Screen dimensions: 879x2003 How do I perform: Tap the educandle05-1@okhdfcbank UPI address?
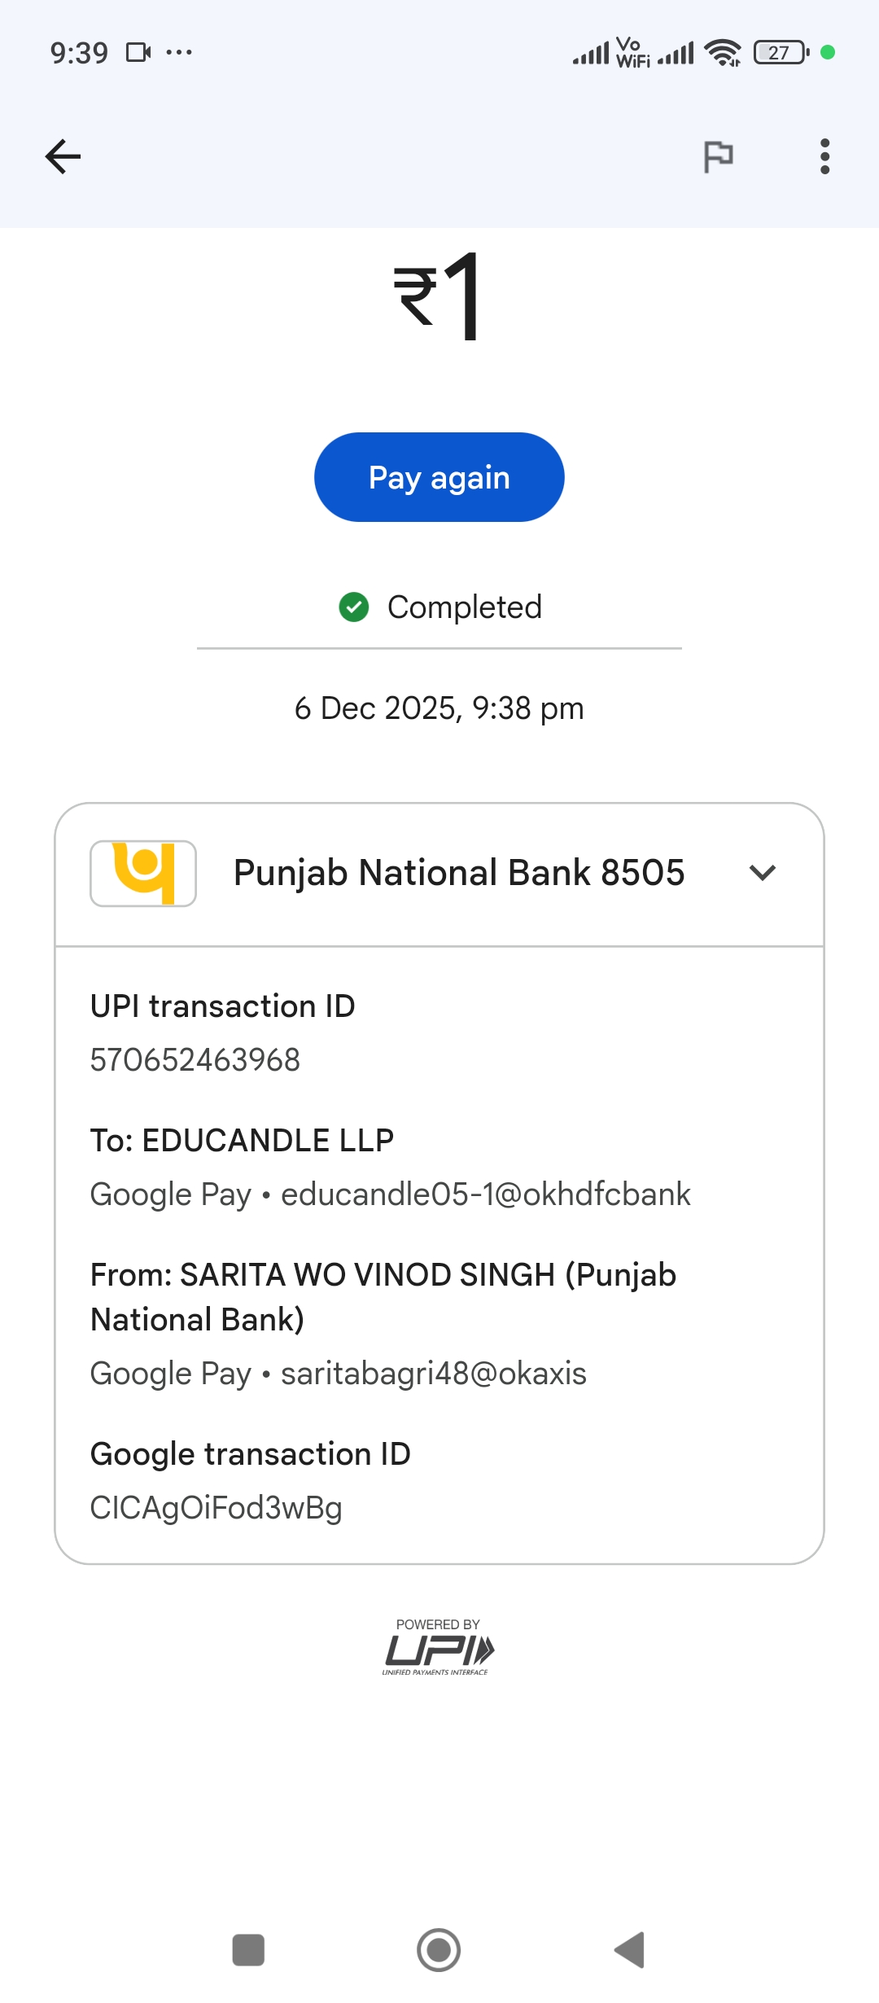[x=485, y=1194]
